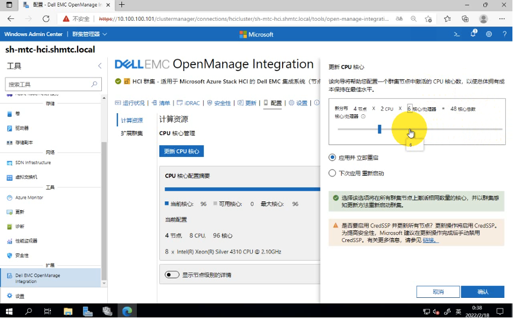Switch to the 更新 tab in OpenManage
This screenshot has height=318, width=513.
click(247, 103)
